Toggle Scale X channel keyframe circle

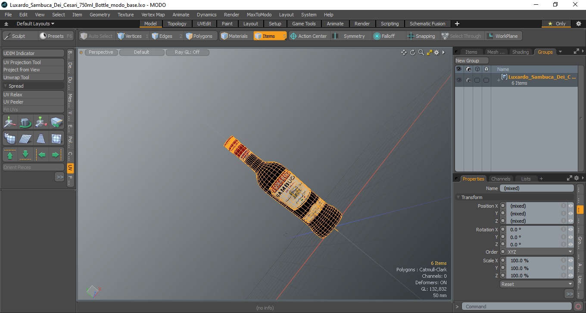pyautogui.click(x=502, y=261)
